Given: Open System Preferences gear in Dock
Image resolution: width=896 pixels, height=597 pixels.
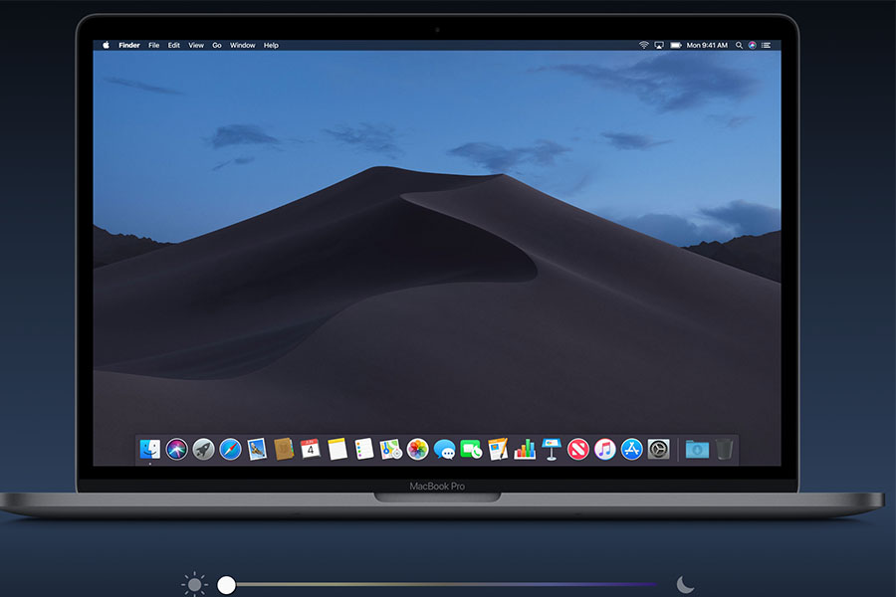Looking at the screenshot, I should point(658,449).
